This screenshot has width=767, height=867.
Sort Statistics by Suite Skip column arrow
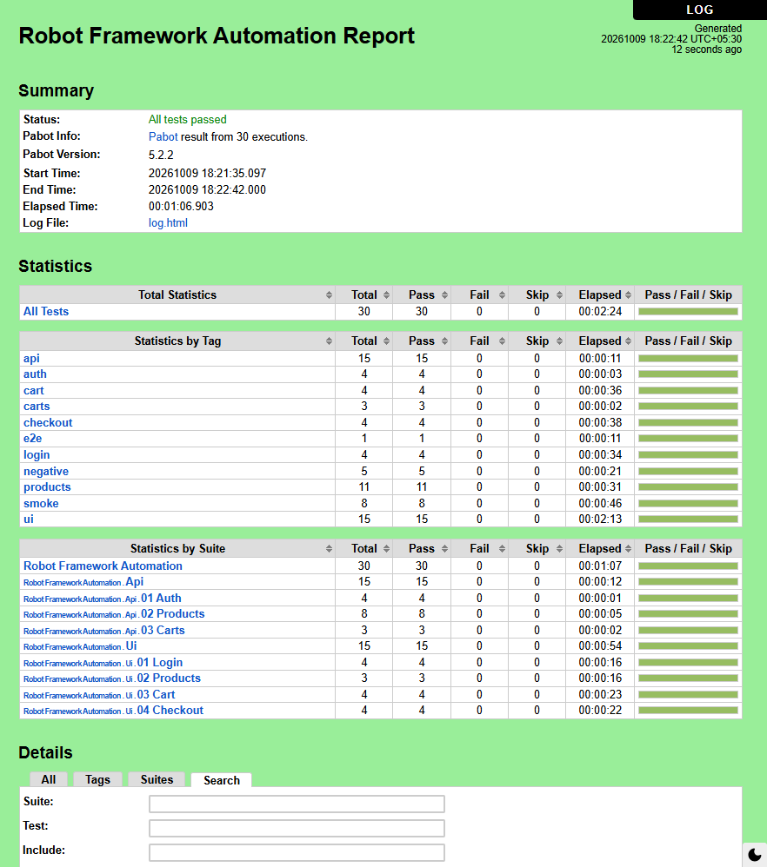pyautogui.click(x=559, y=549)
